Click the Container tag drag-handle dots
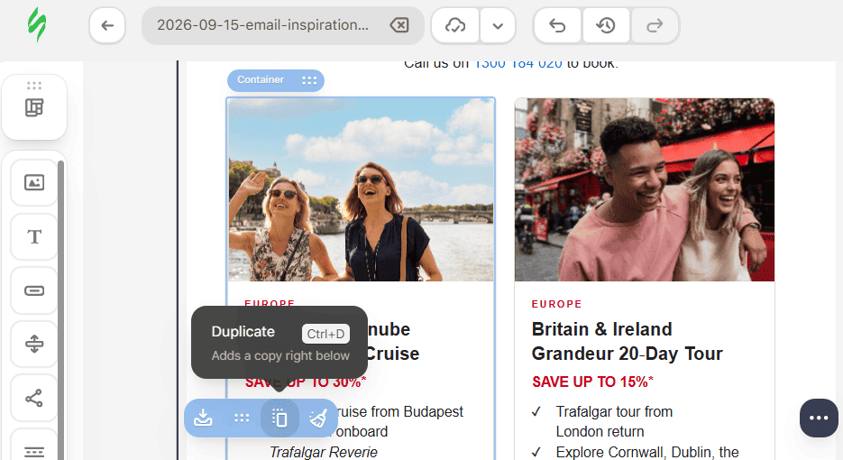Image resolution: width=843 pixels, height=460 pixels. point(309,80)
